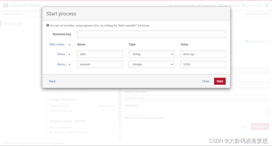Screen dimensions: 272x146
Task: Open the Integer type dropdown
Action: coord(152,64)
